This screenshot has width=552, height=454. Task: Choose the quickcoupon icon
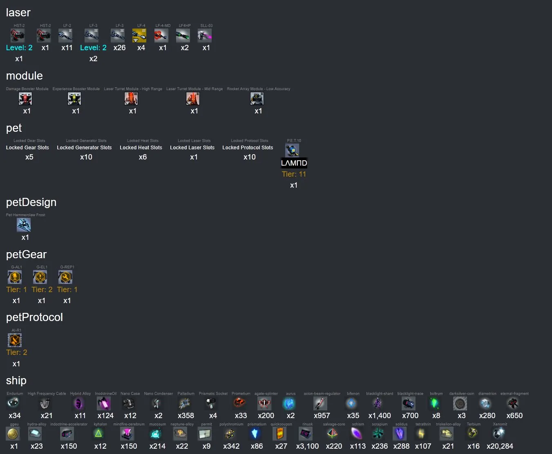pos(280,434)
